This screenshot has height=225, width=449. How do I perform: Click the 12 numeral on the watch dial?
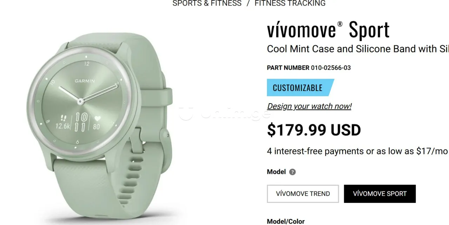[x=87, y=64]
